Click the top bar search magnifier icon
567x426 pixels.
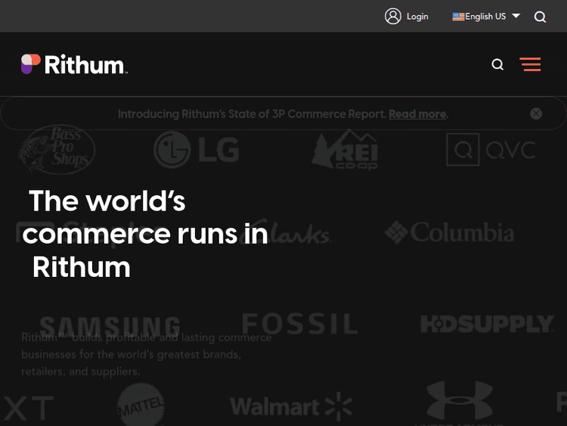(x=540, y=17)
